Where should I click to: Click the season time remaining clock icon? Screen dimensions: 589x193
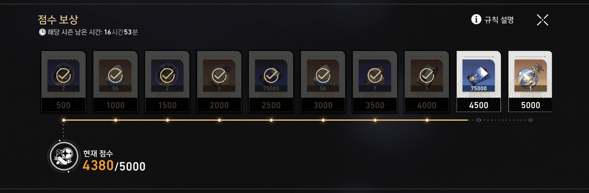point(42,32)
